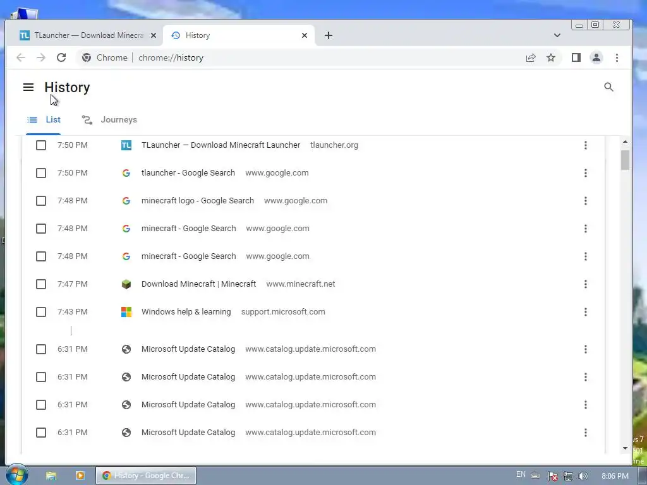
Task: Click the support.microsoft.com domain text
Action: click(x=283, y=312)
